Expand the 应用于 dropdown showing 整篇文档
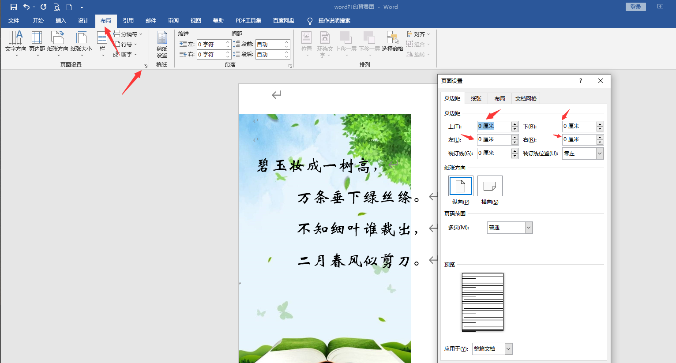 [508, 349]
